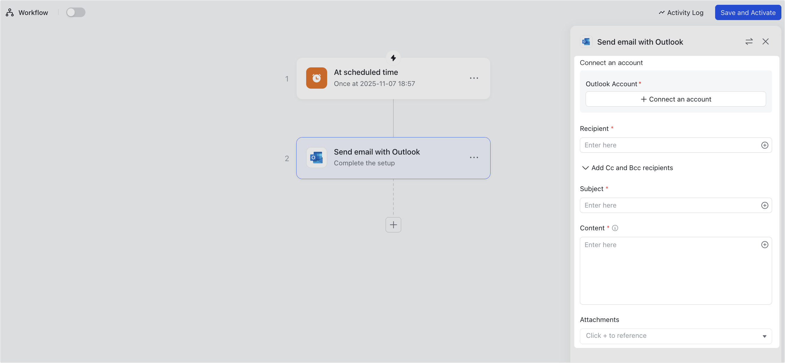Image resolution: width=785 pixels, height=363 pixels.
Task: Close the Send email with Outlook panel
Action: (765, 42)
